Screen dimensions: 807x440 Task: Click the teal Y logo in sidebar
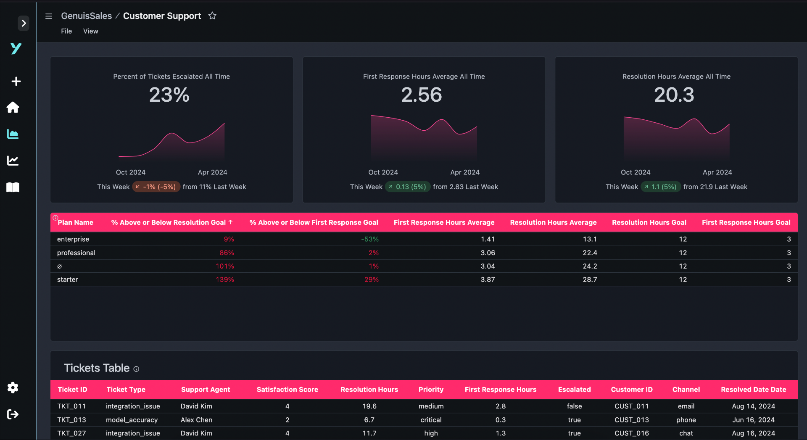[15, 49]
